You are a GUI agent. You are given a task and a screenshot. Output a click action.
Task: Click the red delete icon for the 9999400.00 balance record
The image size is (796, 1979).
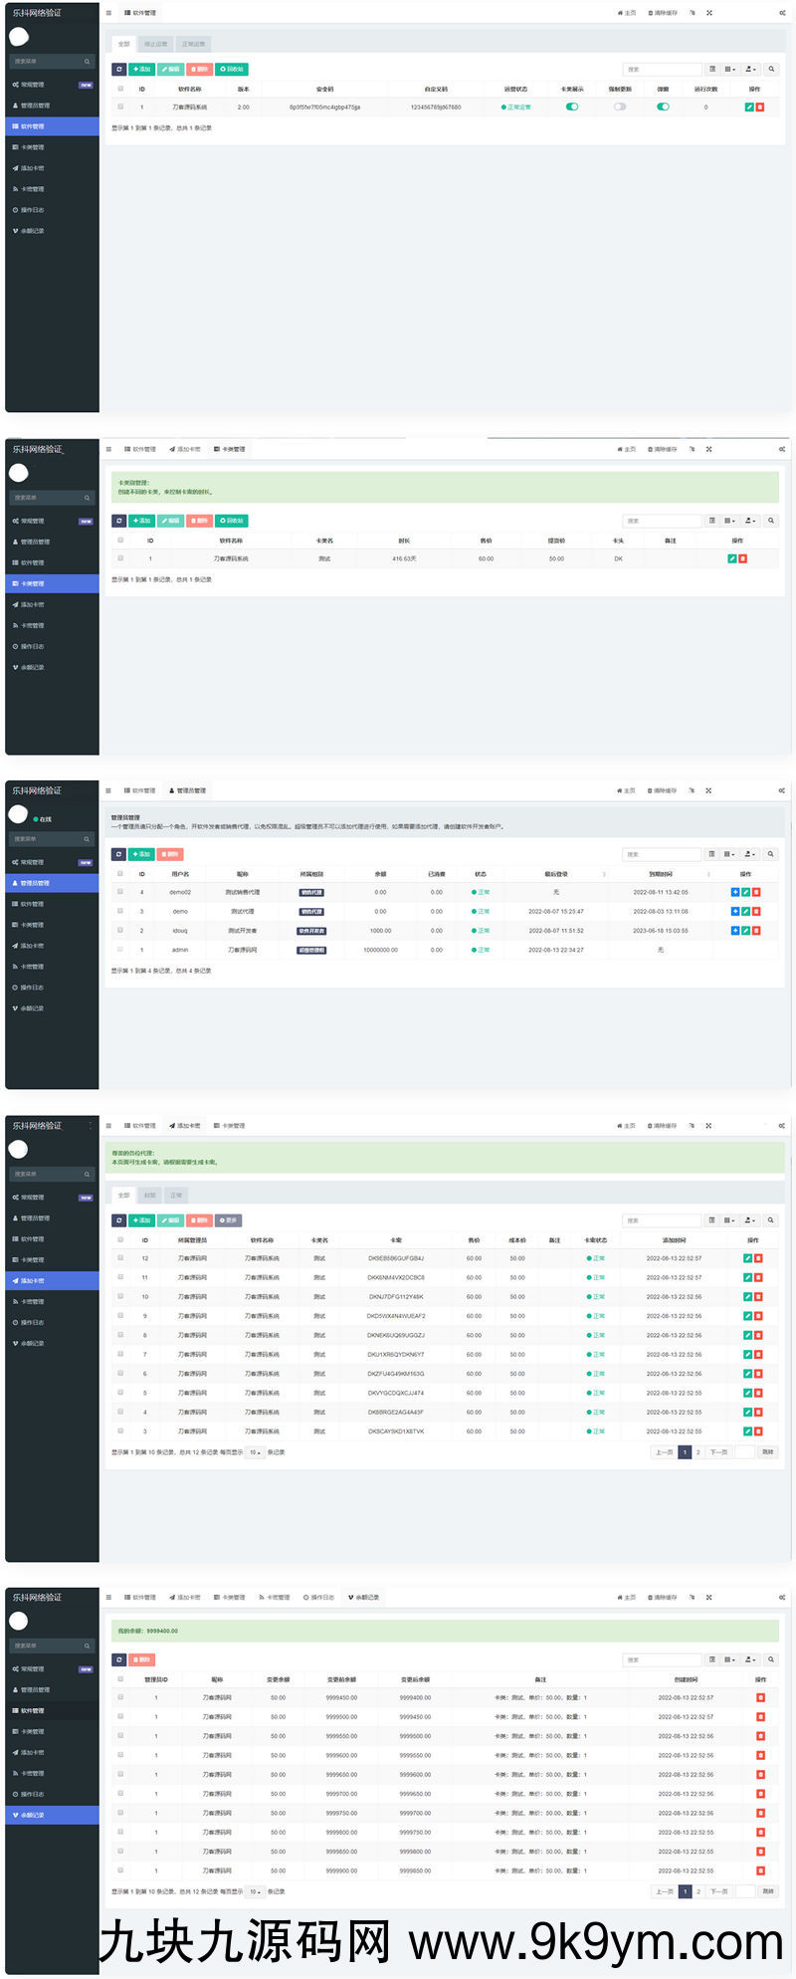[x=761, y=1697]
